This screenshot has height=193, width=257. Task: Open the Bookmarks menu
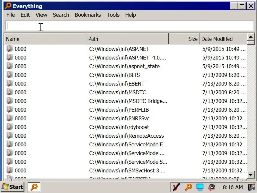pyautogui.click(x=88, y=15)
